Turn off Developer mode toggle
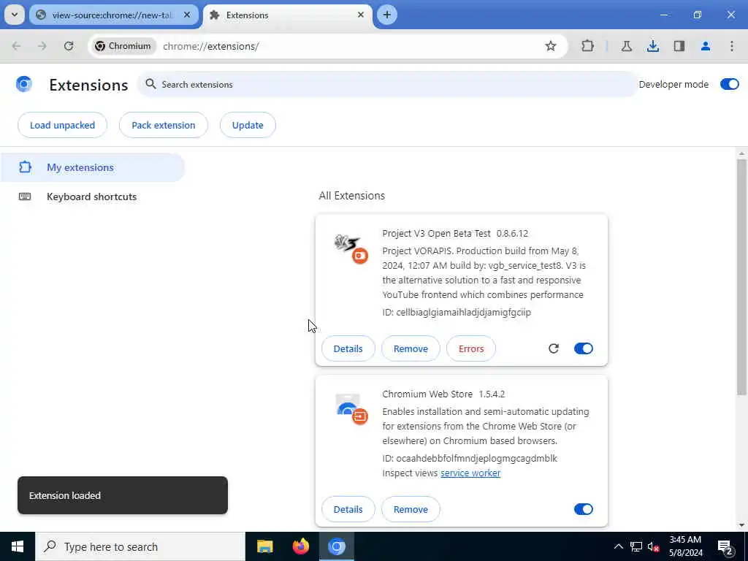 pyautogui.click(x=730, y=84)
